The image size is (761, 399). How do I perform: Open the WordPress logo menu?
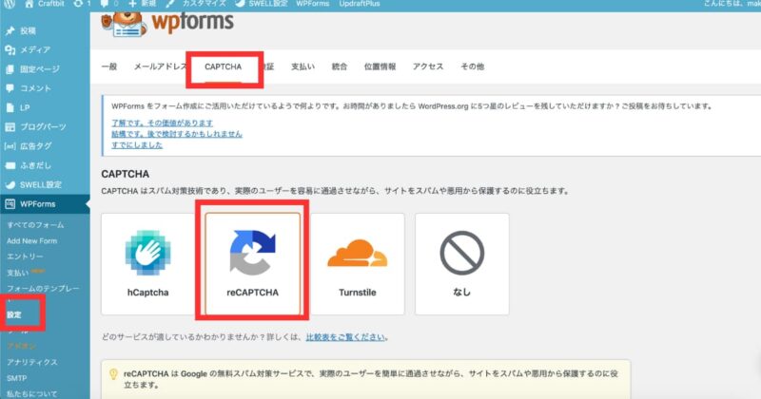pyautogui.click(x=10, y=4)
